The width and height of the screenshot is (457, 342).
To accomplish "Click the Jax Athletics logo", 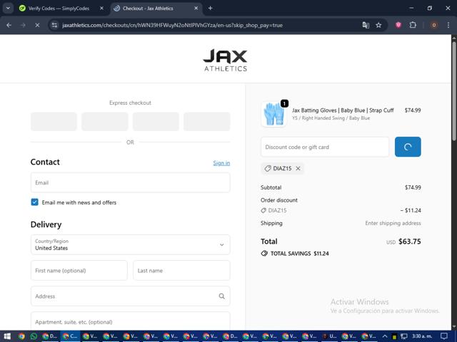I will (x=226, y=60).
